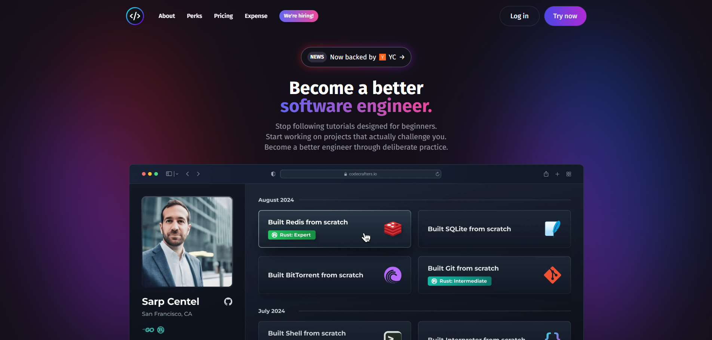Click the Go language icon under profile
The width and height of the screenshot is (712, 340).
148,330
